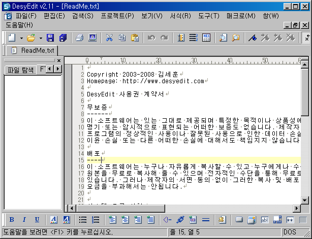Open the 도구(T) menu

point(209,16)
